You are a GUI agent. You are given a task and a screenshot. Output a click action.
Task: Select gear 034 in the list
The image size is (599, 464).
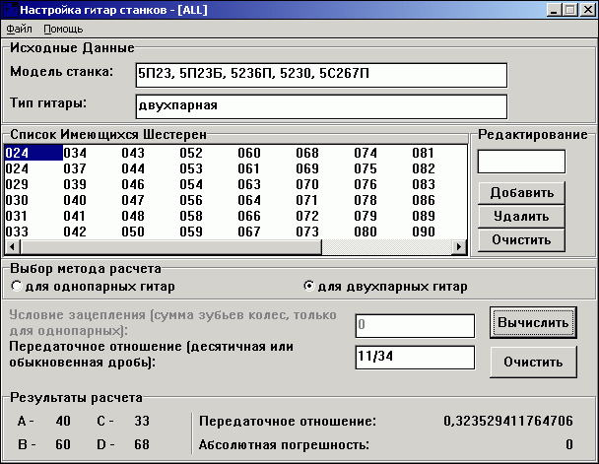click(x=75, y=153)
